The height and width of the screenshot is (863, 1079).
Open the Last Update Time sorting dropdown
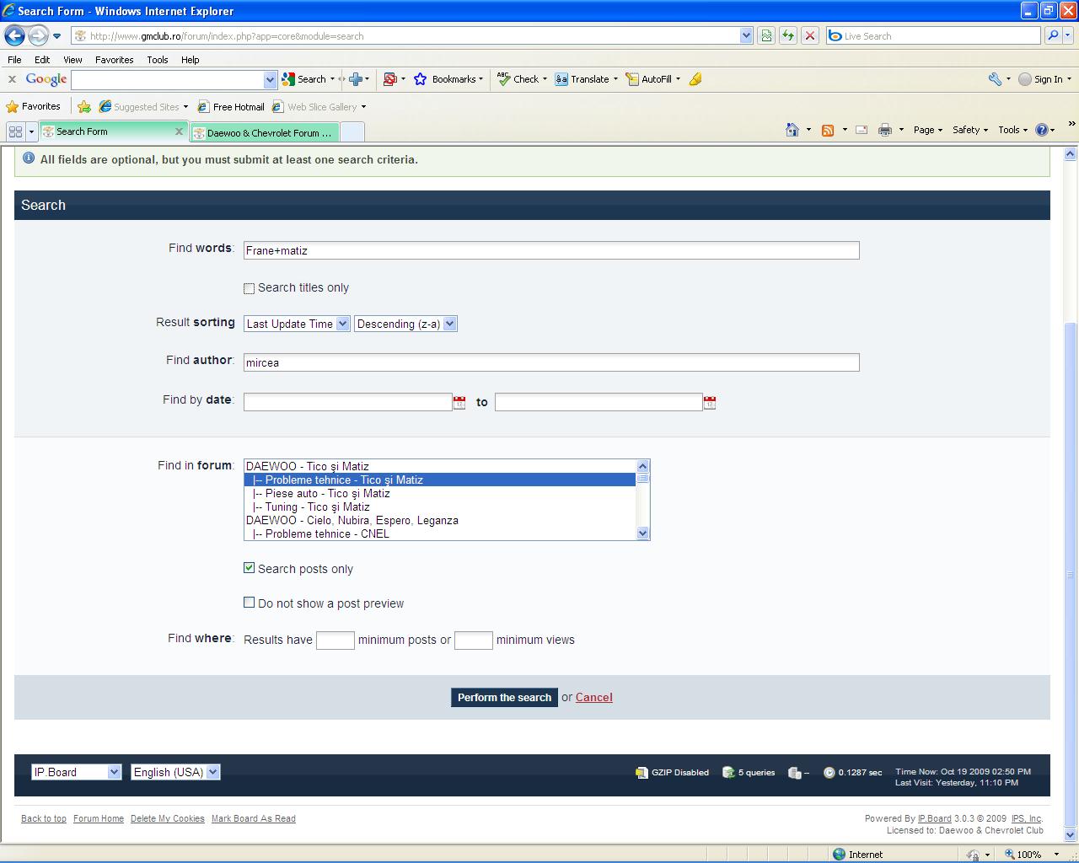297,324
